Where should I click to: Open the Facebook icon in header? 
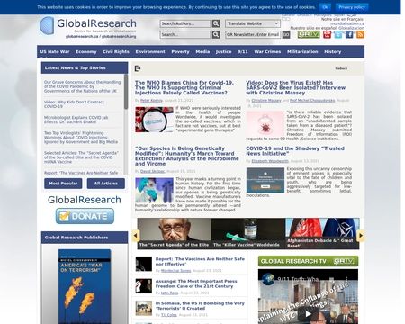tap(349, 34)
